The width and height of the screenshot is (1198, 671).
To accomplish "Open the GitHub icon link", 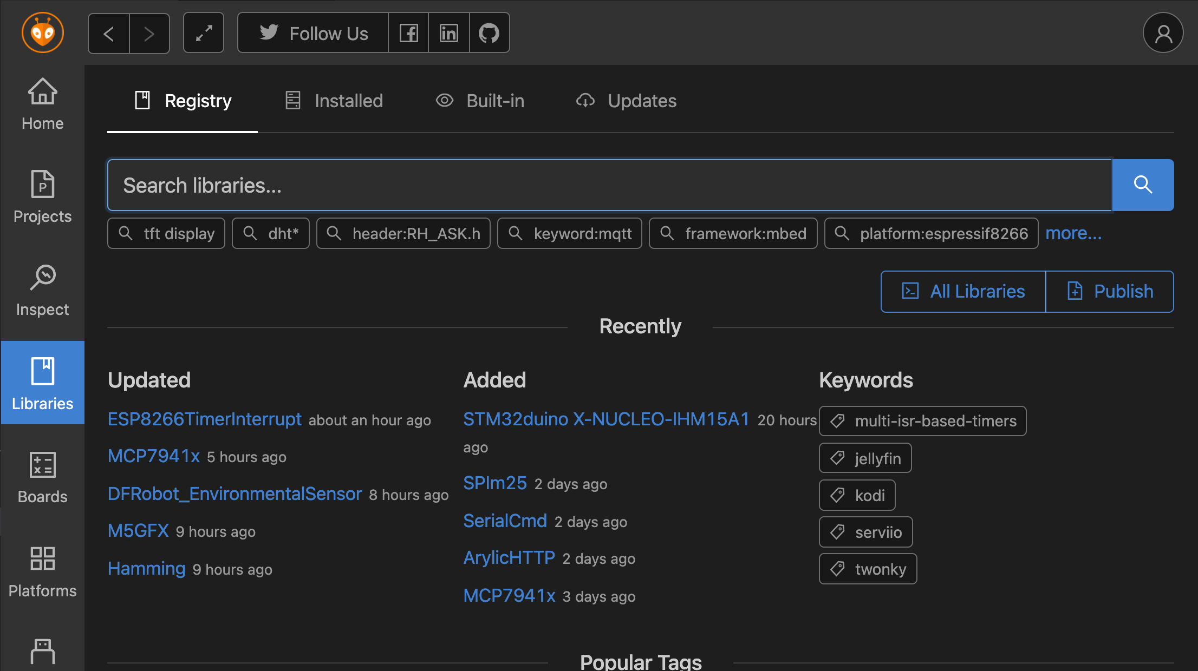I will pyautogui.click(x=489, y=34).
